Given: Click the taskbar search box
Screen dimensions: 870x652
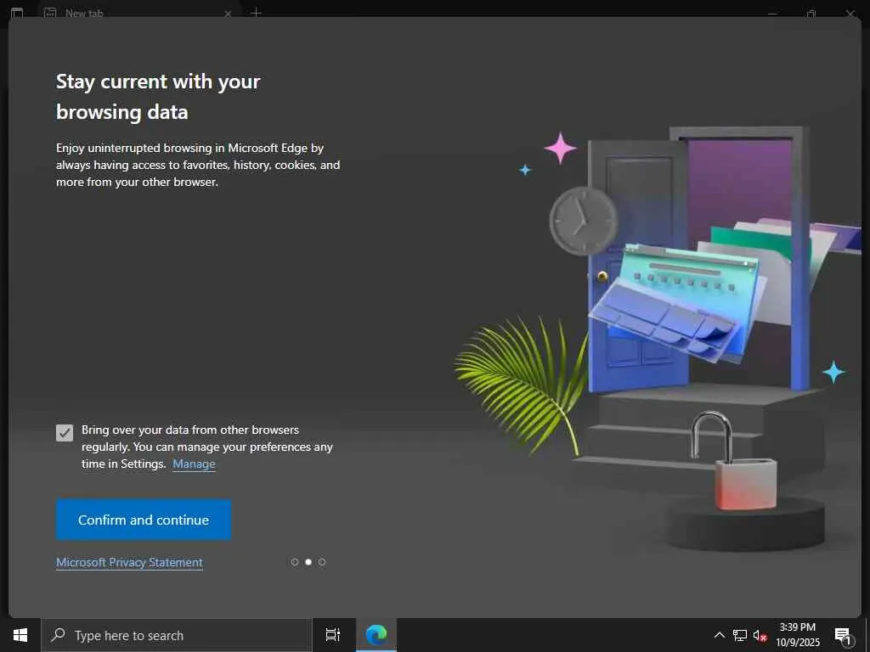Looking at the screenshot, I should tap(177, 635).
